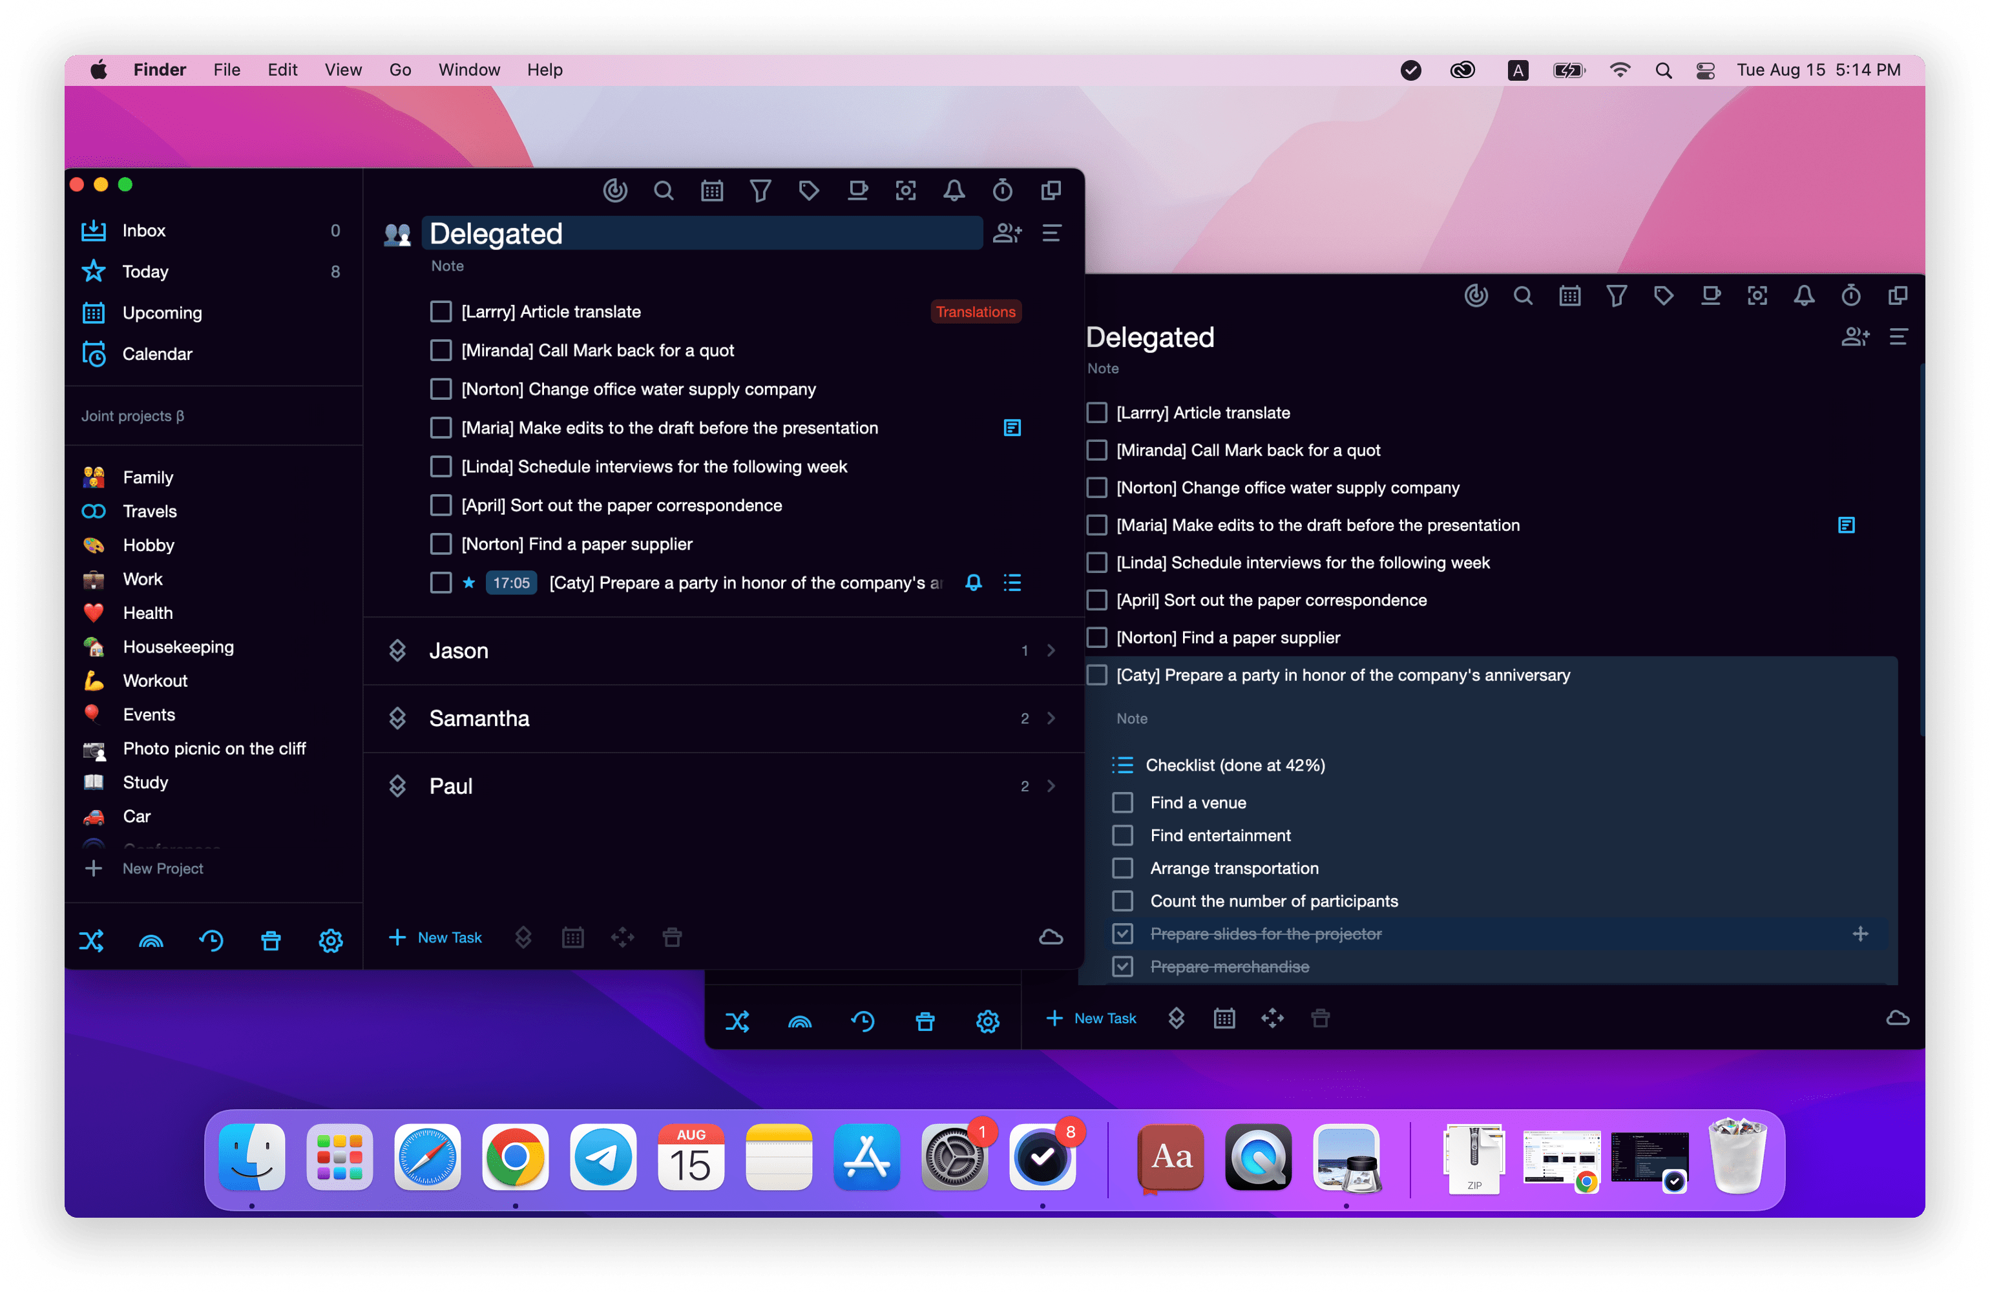
Task: Click the move arrows icon in back window footer
Action: (1272, 1017)
